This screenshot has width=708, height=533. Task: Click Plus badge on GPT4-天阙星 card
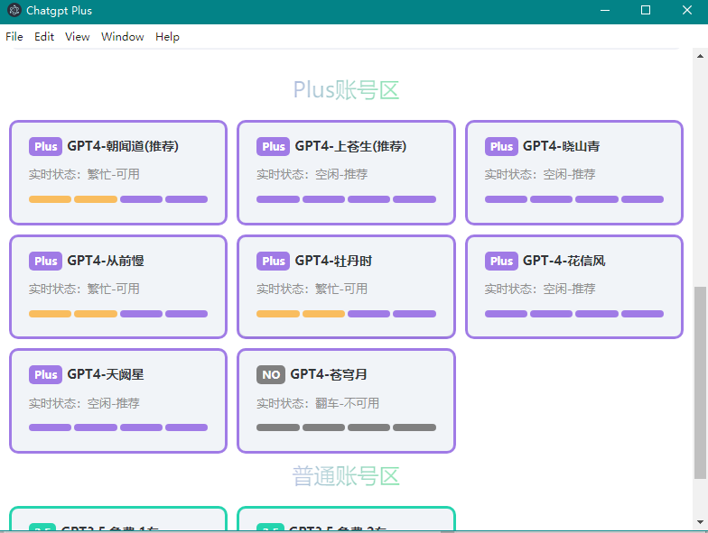tap(45, 375)
